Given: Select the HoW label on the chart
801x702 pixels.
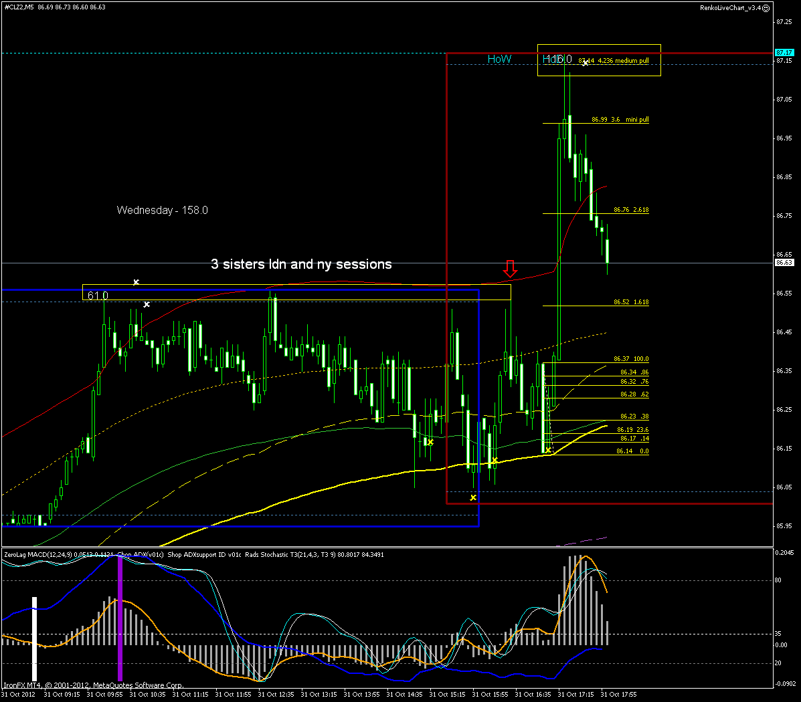Looking at the screenshot, I should pyautogui.click(x=499, y=60).
